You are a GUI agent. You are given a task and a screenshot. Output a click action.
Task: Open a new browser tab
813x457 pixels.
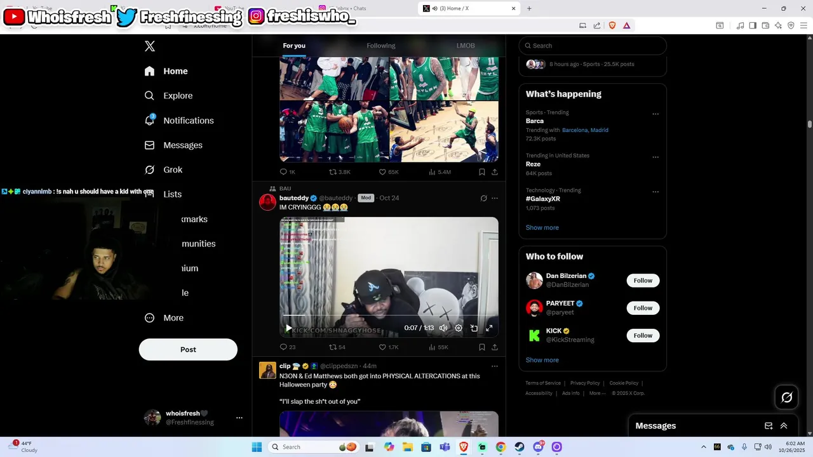[x=529, y=8]
